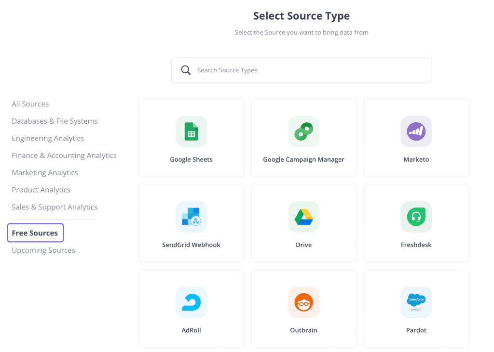Open Engineering Analytics category
This screenshot has height=352, width=494.
pyautogui.click(x=48, y=138)
